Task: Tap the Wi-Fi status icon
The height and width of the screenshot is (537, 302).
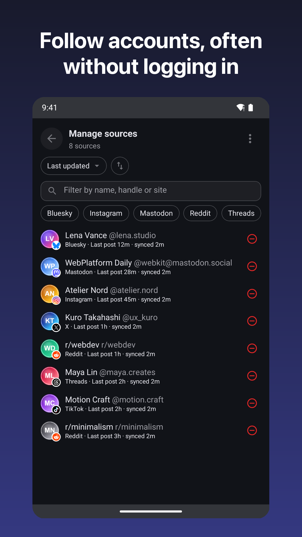Action: click(240, 108)
